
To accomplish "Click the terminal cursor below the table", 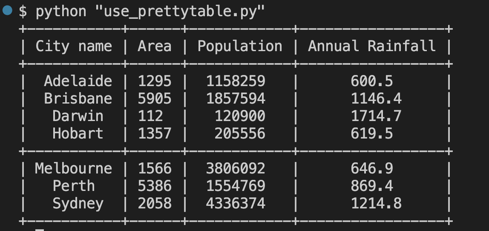I will click(x=40, y=230).
